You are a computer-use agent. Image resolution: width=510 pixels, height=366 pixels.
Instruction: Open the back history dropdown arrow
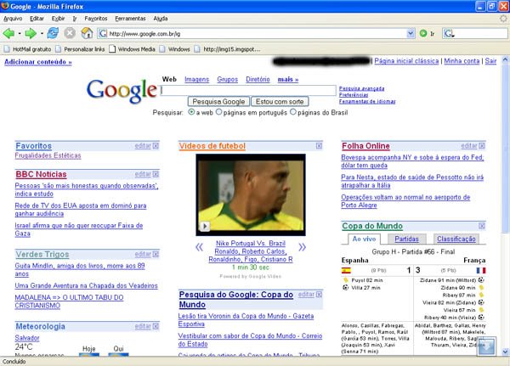pos(20,33)
